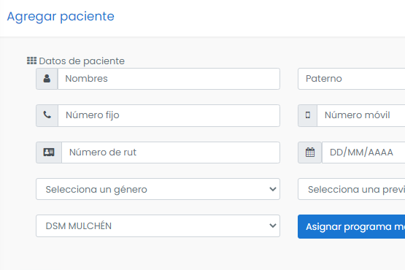Focus the Paterno input field
This screenshot has height=270, width=405.
pyautogui.click(x=351, y=79)
